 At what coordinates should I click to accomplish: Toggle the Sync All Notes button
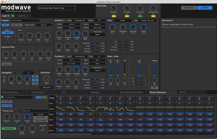pyautogui.click(x=7, y=106)
